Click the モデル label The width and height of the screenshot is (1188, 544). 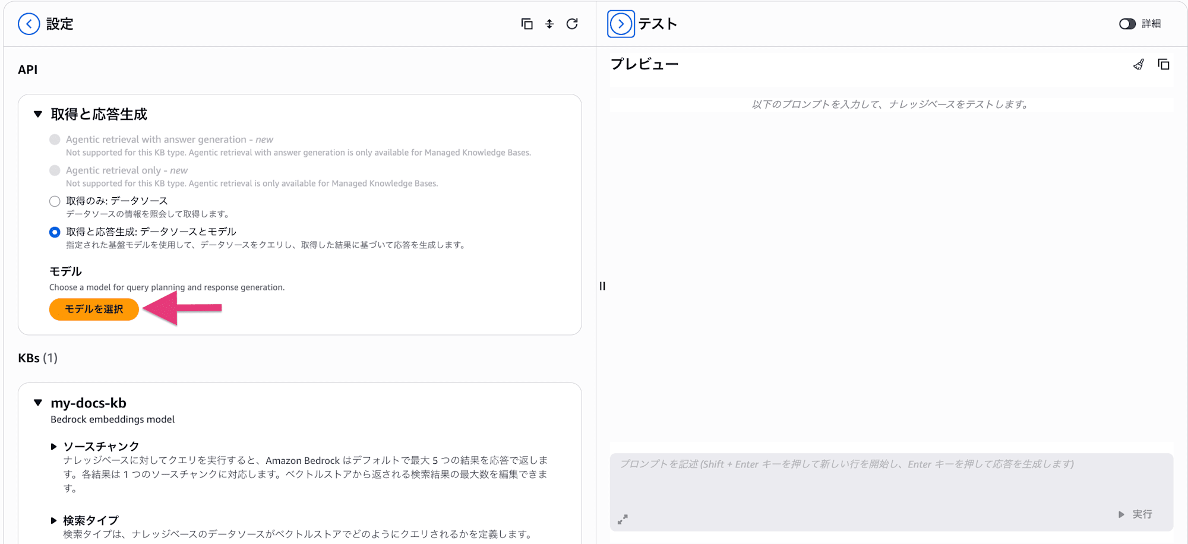(x=65, y=271)
